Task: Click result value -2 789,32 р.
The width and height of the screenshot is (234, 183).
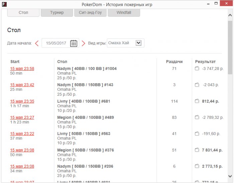Action: 213,117
